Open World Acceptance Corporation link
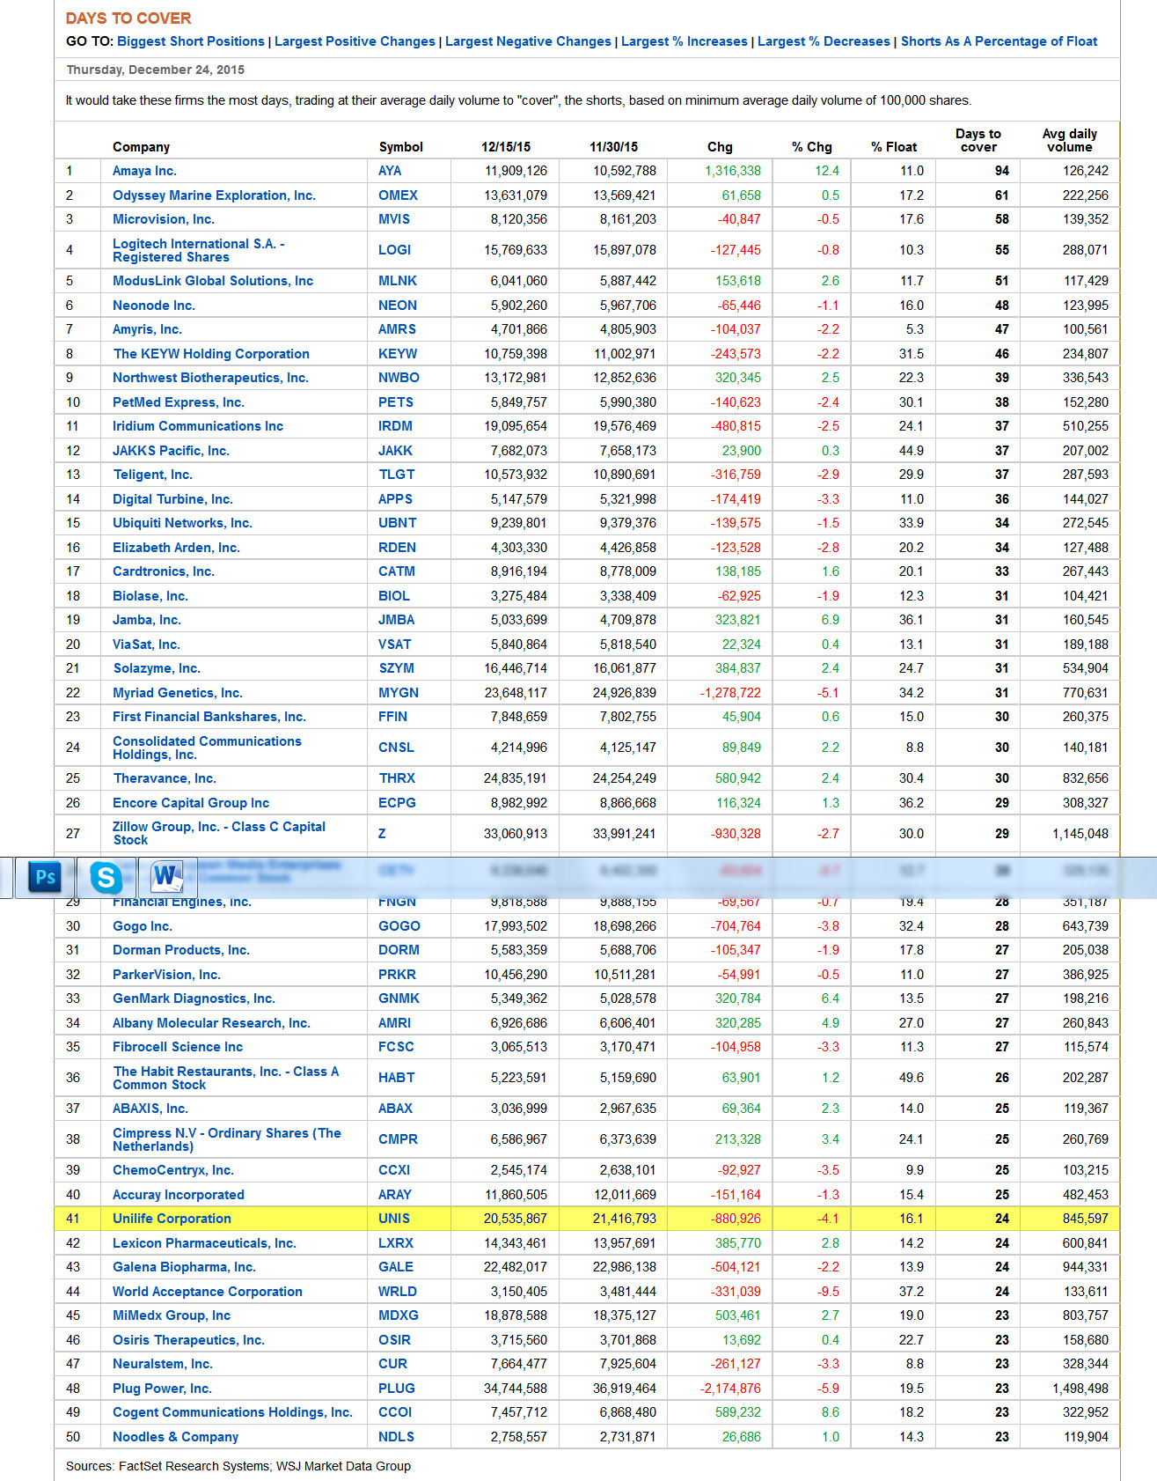 coord(208,1292)
